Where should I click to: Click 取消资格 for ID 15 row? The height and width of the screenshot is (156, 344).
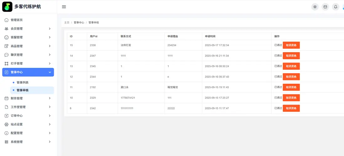291,45
